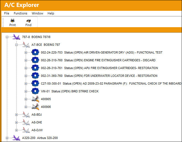
Task: Click the dotted toolbar grip handle
Action: click(3, 22)
